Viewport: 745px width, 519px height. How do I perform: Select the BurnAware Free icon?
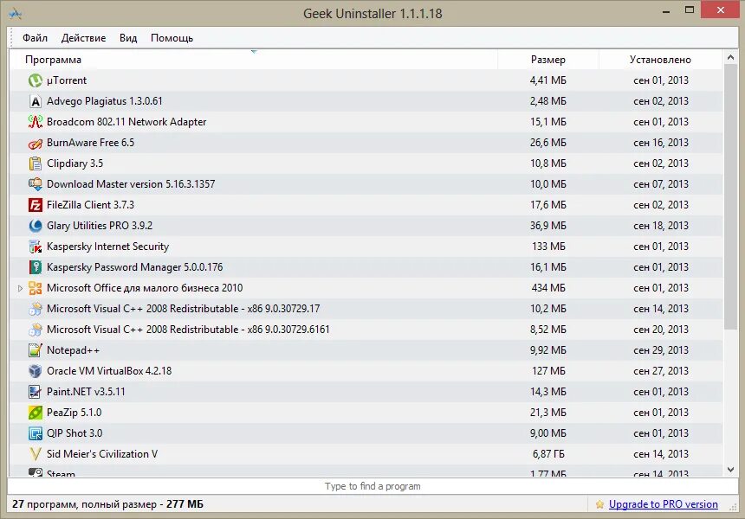[x=36, y=143]
